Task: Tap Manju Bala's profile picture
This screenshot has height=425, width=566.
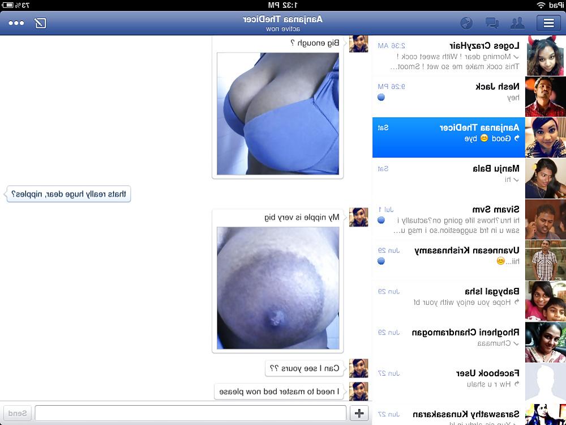Action: tap(546, 178)
